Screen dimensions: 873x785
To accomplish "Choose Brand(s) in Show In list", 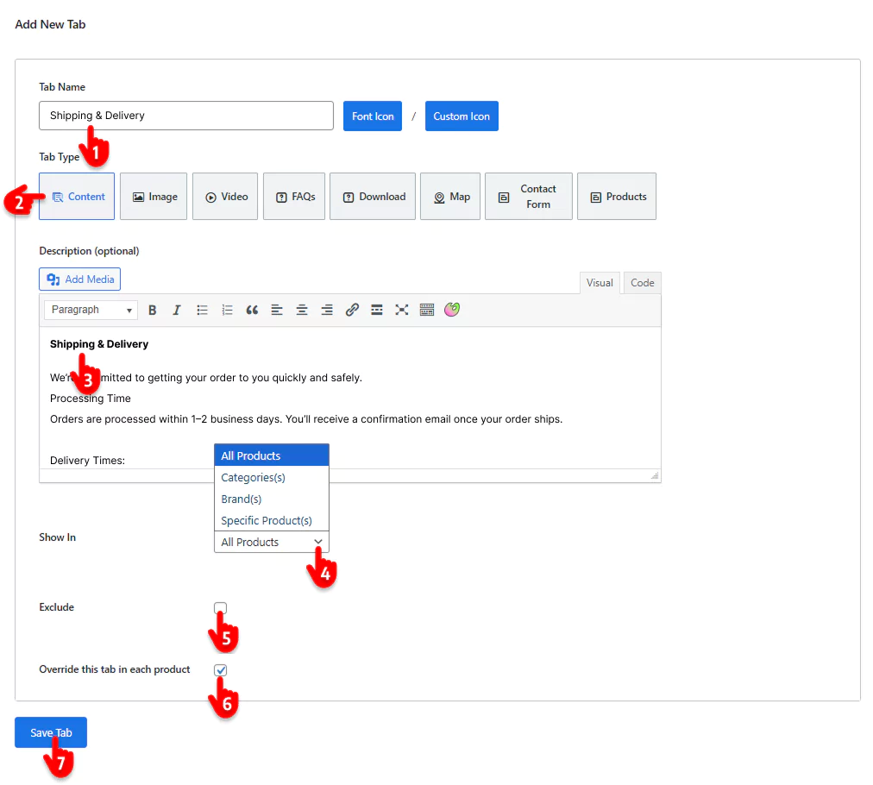I will point(272,499).
